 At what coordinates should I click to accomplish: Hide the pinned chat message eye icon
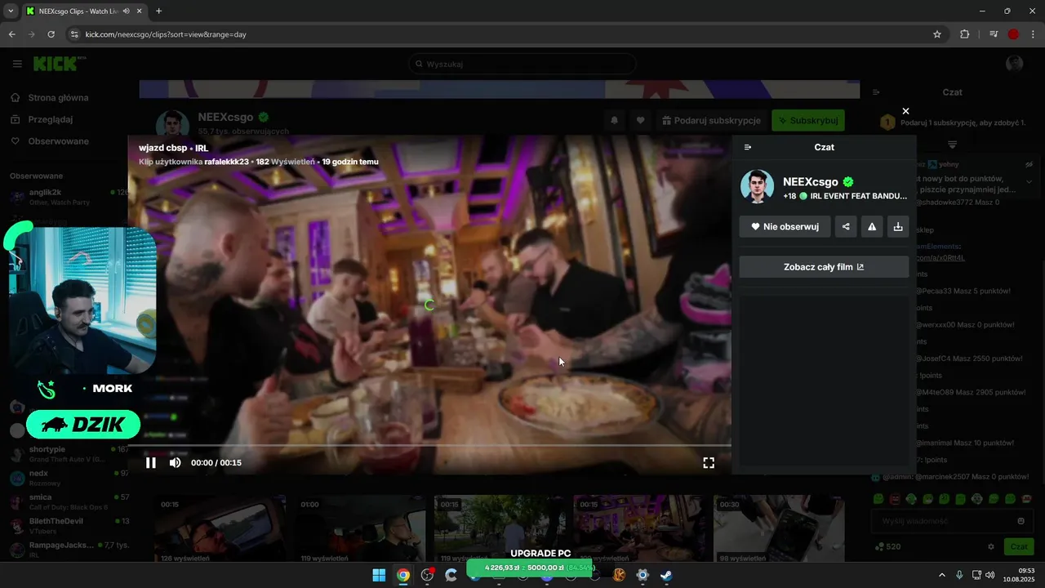(x=1029, y=164)
